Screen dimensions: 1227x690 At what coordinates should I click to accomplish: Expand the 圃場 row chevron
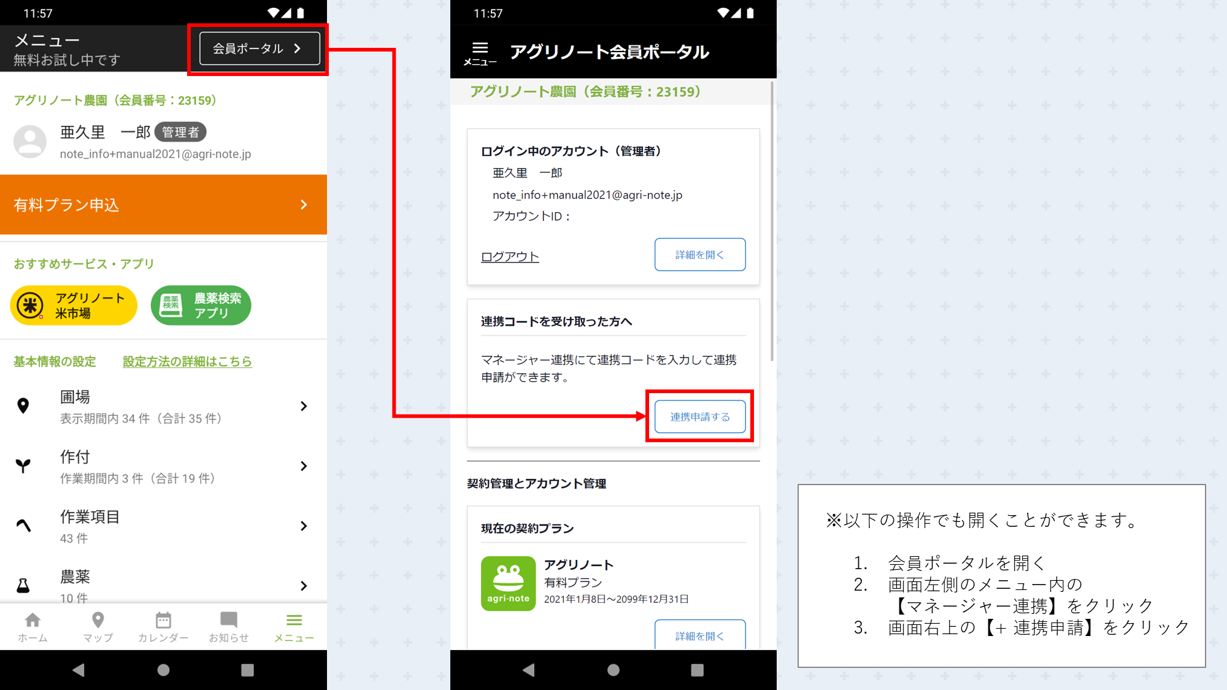pos(304,406)
